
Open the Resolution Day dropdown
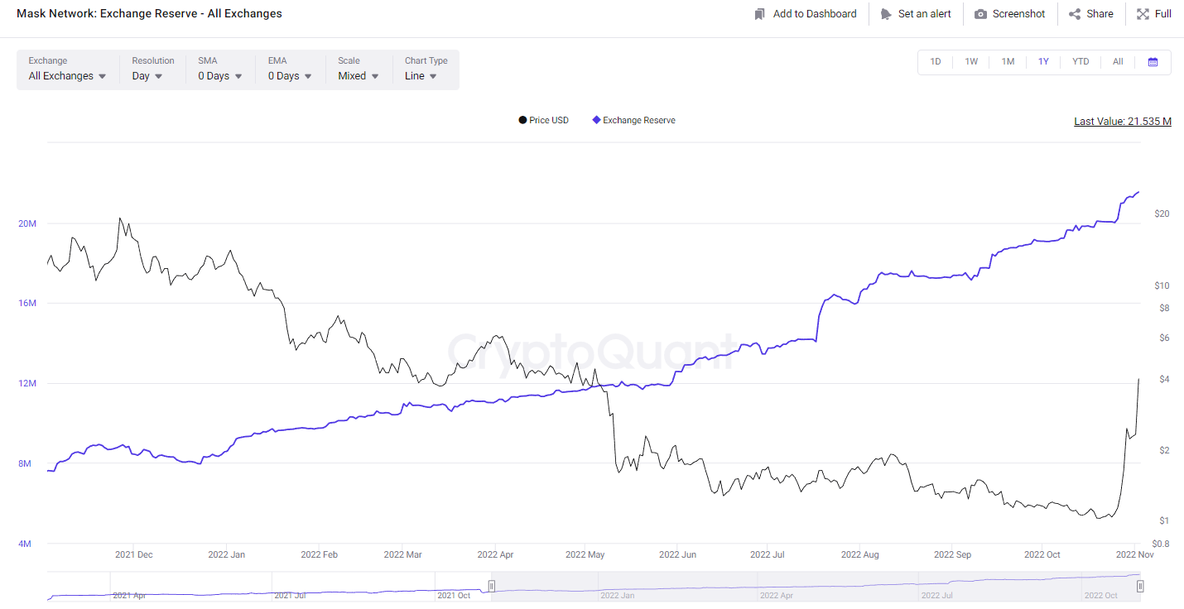(147, 76)
